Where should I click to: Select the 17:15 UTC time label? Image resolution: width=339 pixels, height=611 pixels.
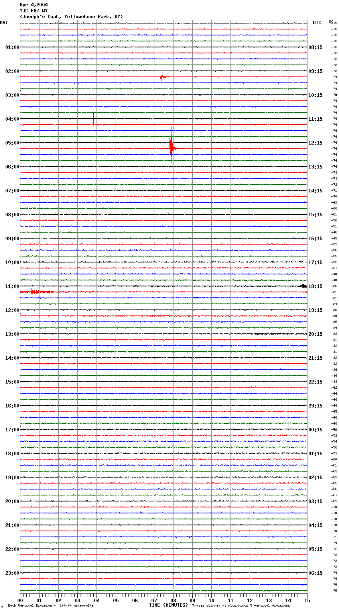tap(315, 262)
